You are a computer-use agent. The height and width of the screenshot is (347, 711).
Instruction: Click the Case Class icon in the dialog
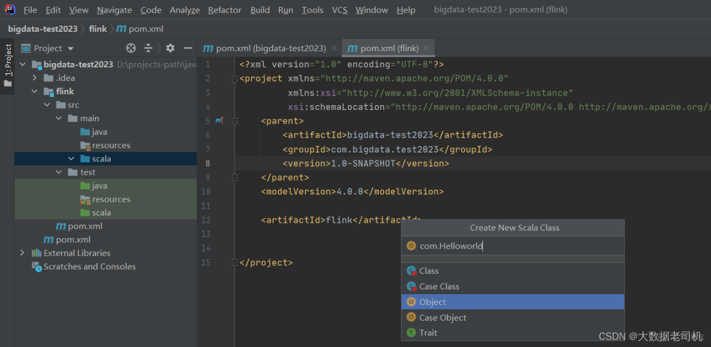pyautogui.click(x=412, y=286)
